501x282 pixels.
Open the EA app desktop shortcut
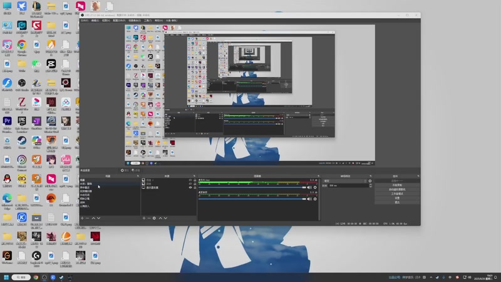51,200
